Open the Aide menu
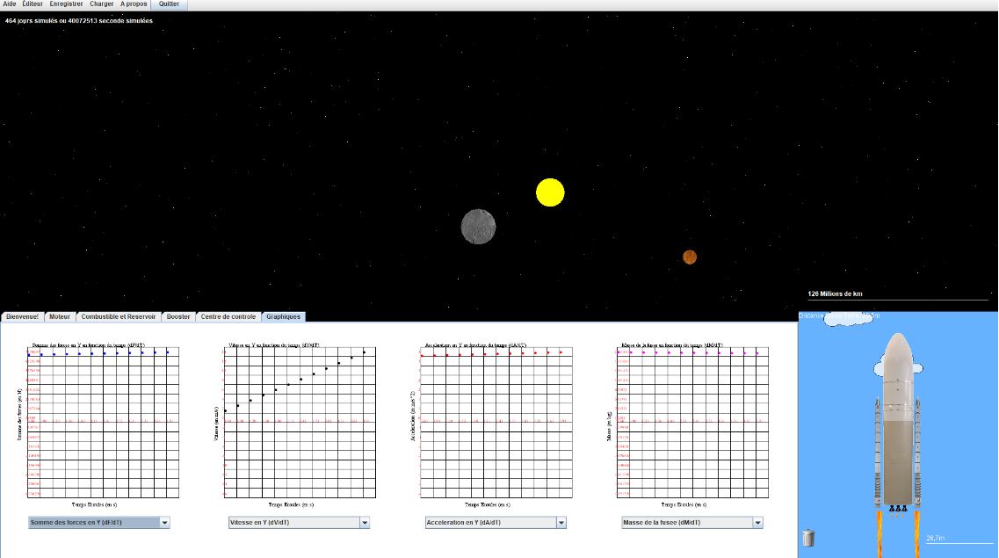Screen dimensions: 999x558 (x=10, y=4)
